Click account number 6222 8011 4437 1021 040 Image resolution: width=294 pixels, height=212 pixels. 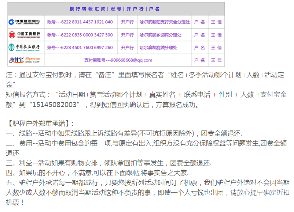(x=80, y=22)
